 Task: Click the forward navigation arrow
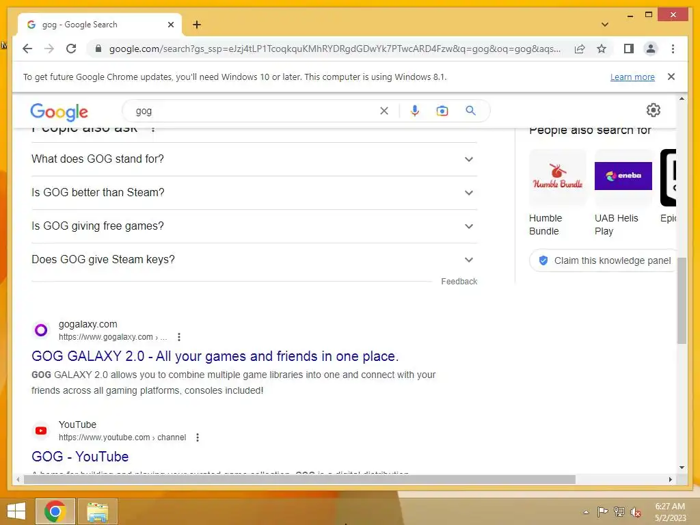(49, 49)
